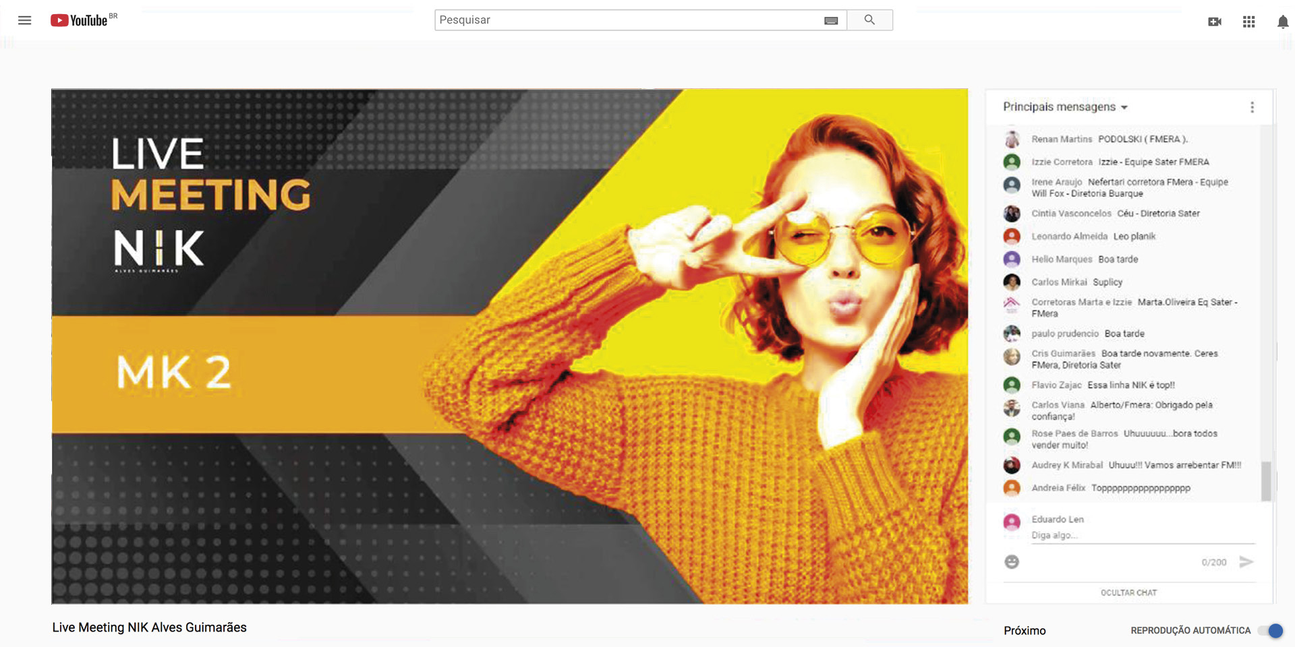Screen dimensions: 1295x647
Task: Open the YouTube apps grid
Action: [x=1249, y=22]
